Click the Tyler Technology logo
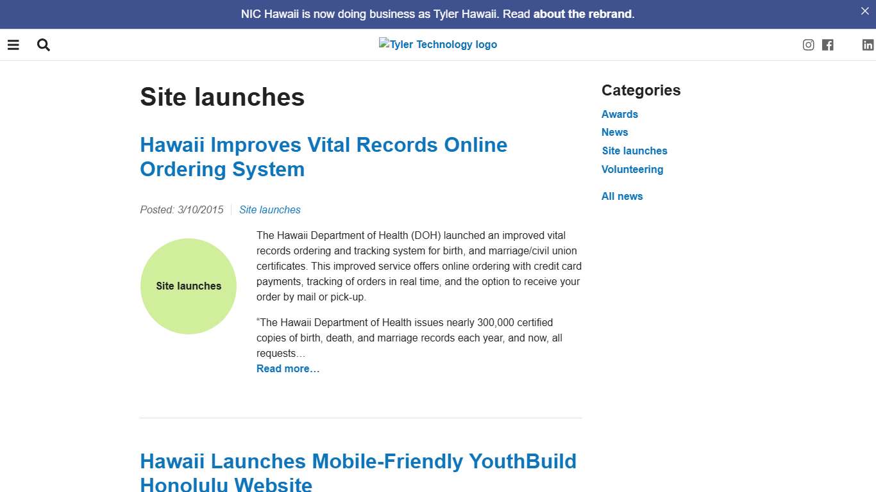Viewport: 876px width, 492px height. point(438,44)
